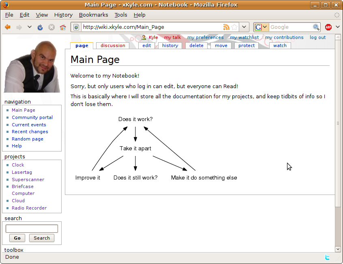Open the back/forward history dropdown arrow
The width and height of the screenshot is (343, 264).
(29, 27)
